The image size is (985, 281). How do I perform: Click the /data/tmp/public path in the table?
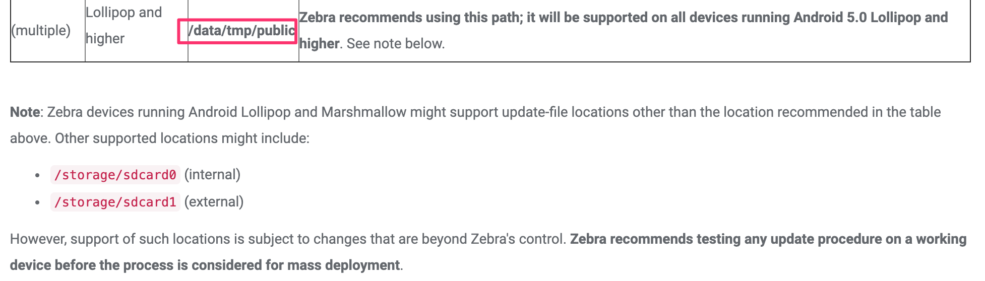[x=241, y=31]
